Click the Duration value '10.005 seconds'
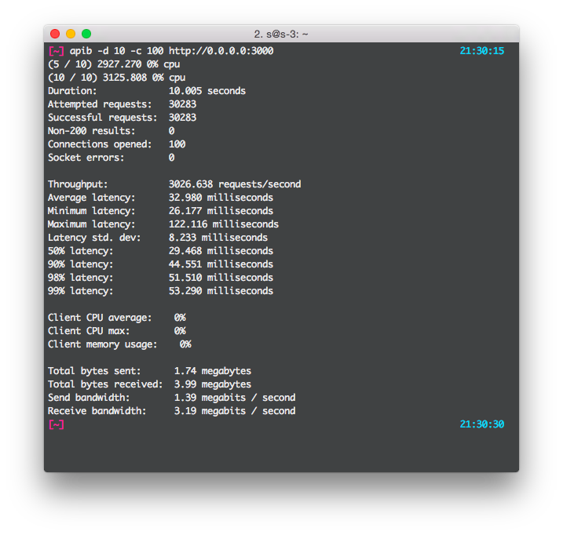This screenshot has height=535, width=563. click(207, 91)
